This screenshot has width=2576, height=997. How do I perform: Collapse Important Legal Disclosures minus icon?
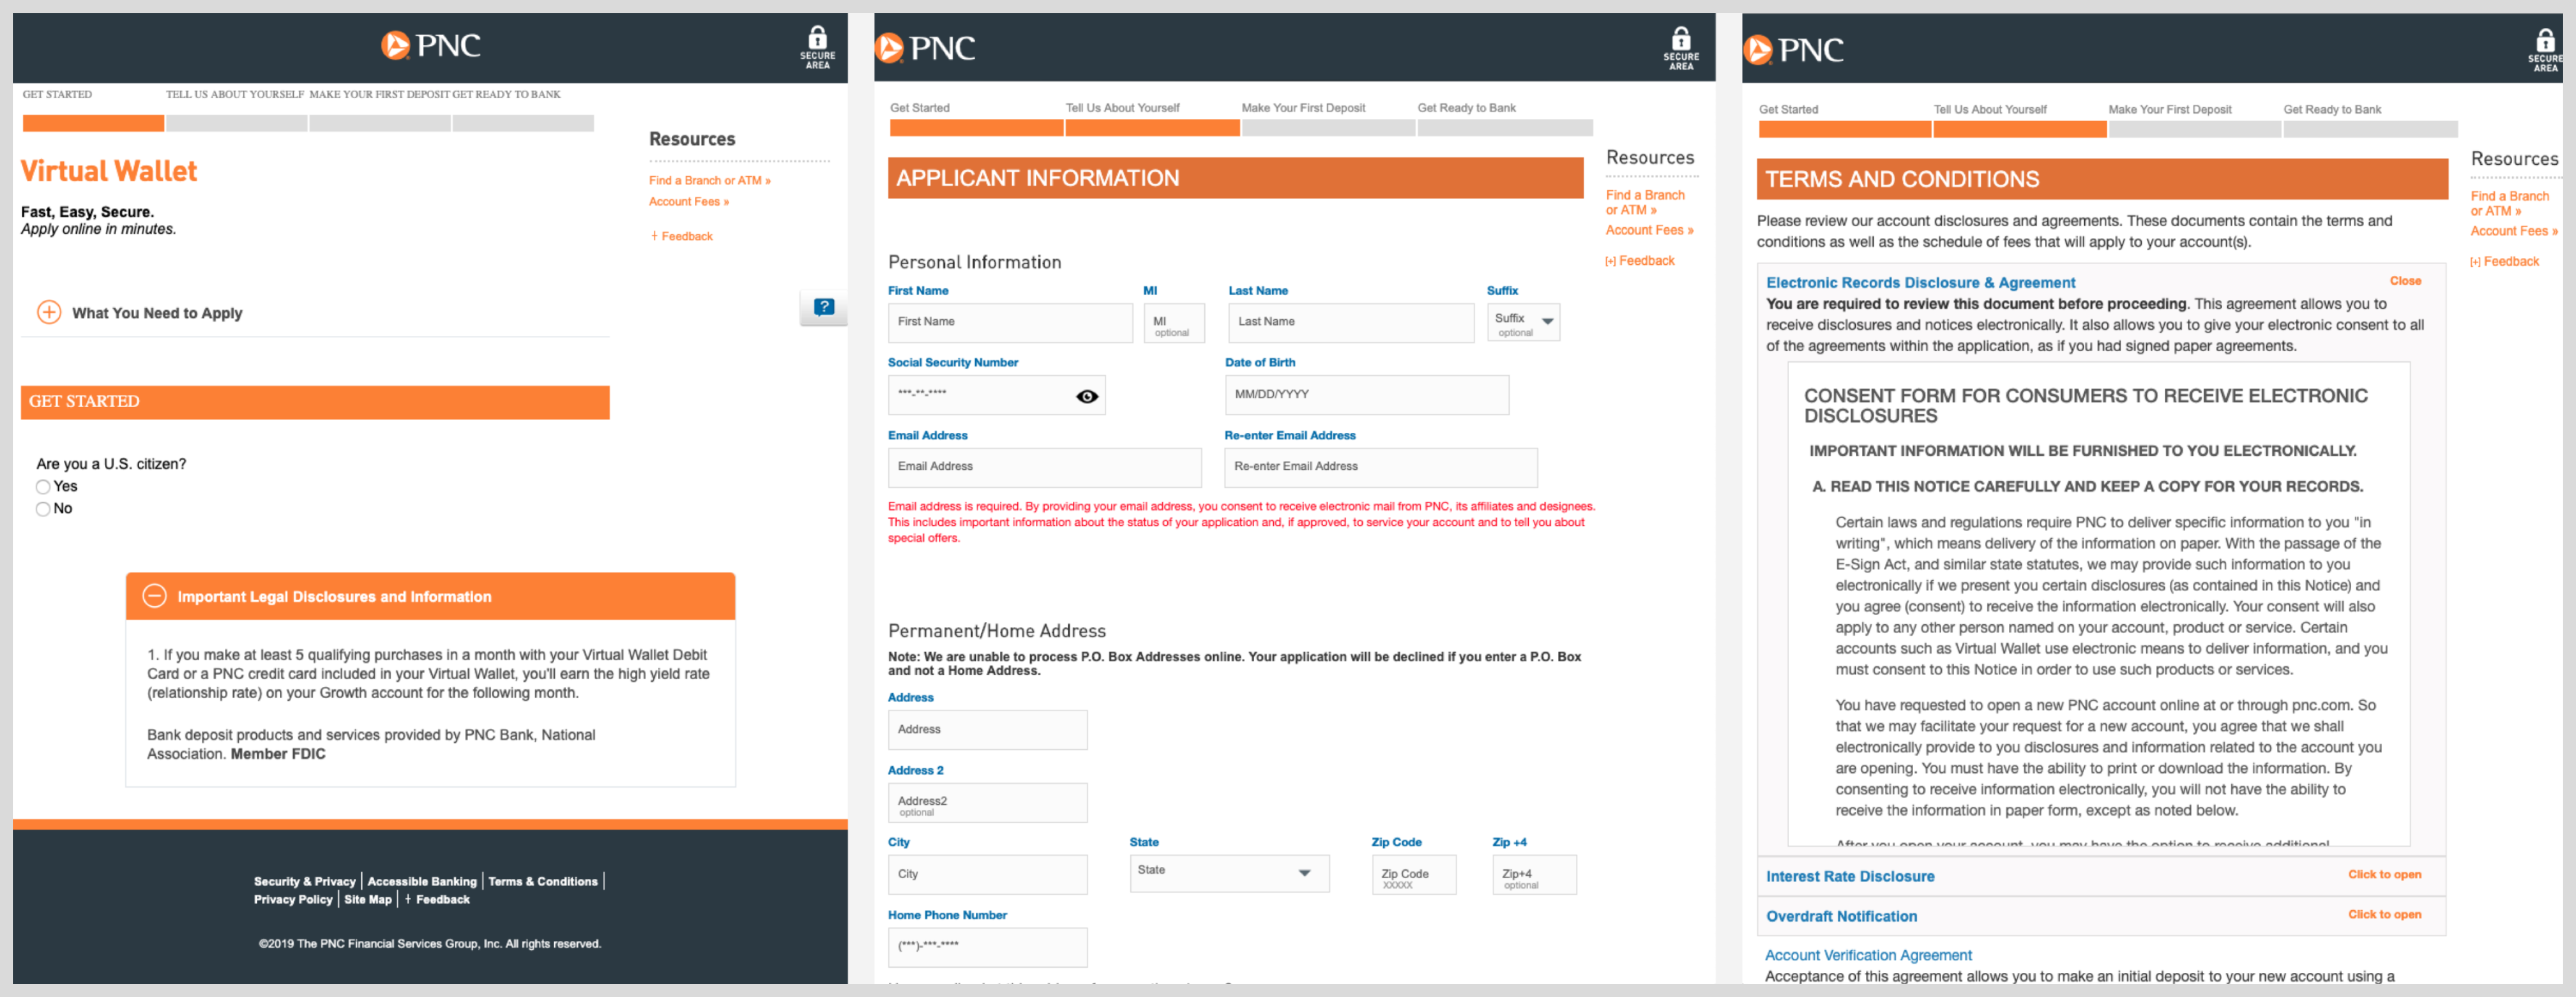tap(154, 596)
